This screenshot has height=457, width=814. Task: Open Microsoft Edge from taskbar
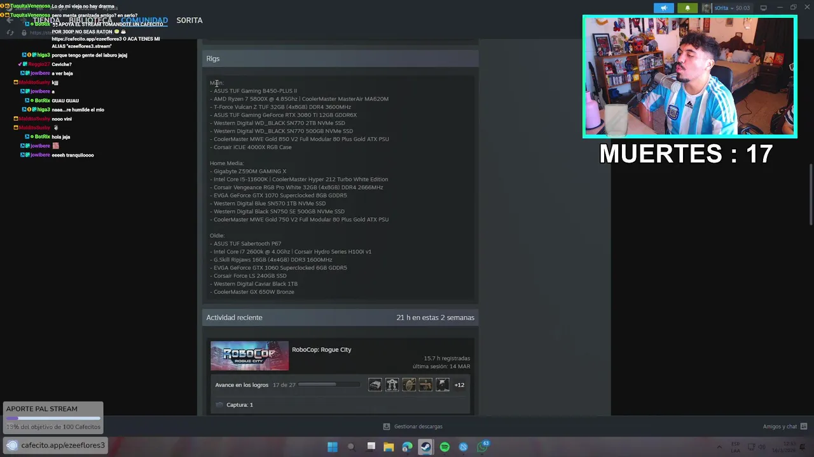point(407,447)
